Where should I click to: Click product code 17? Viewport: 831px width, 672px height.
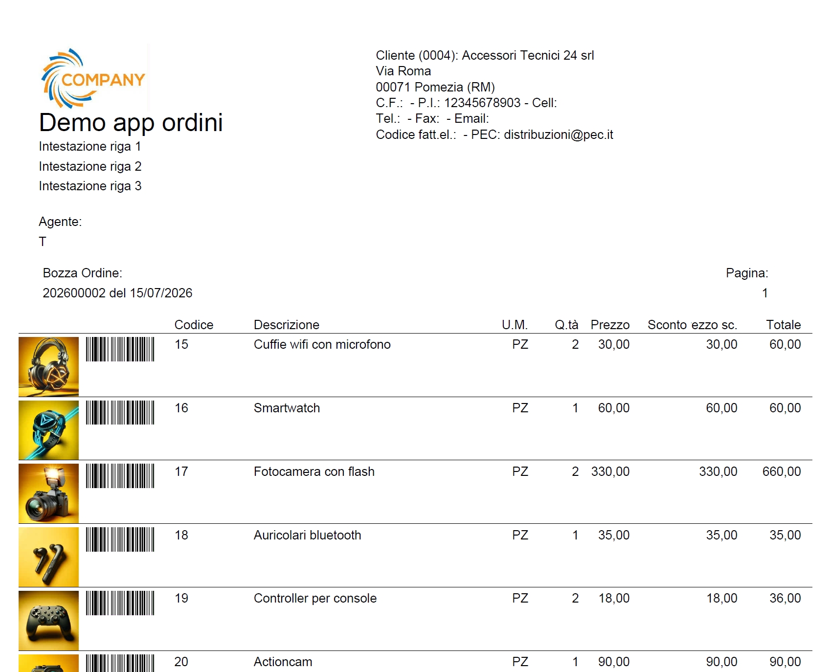[x=181, y=471]
